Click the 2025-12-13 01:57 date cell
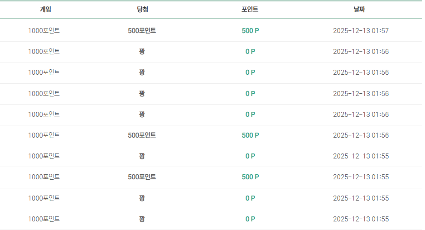Viewport: 425px width, 230px height. 361,31
